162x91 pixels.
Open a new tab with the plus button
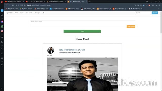(89, 2)
